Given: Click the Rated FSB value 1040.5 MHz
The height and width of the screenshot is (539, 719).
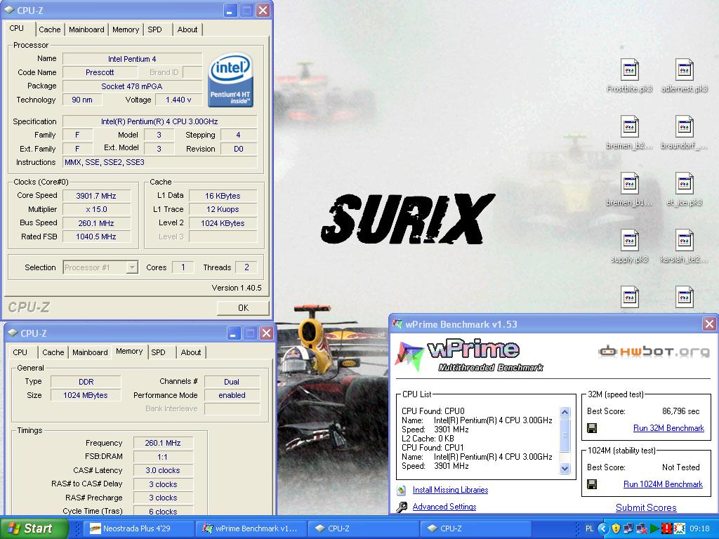Looking at the screenshot, I should [96, 237].
